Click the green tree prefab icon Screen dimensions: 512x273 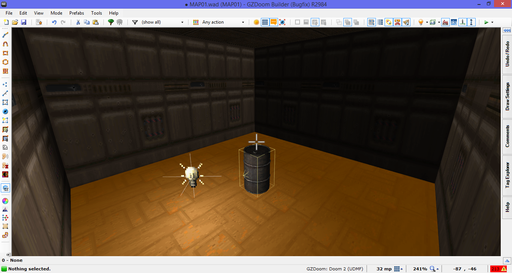[x=111, y=22]
